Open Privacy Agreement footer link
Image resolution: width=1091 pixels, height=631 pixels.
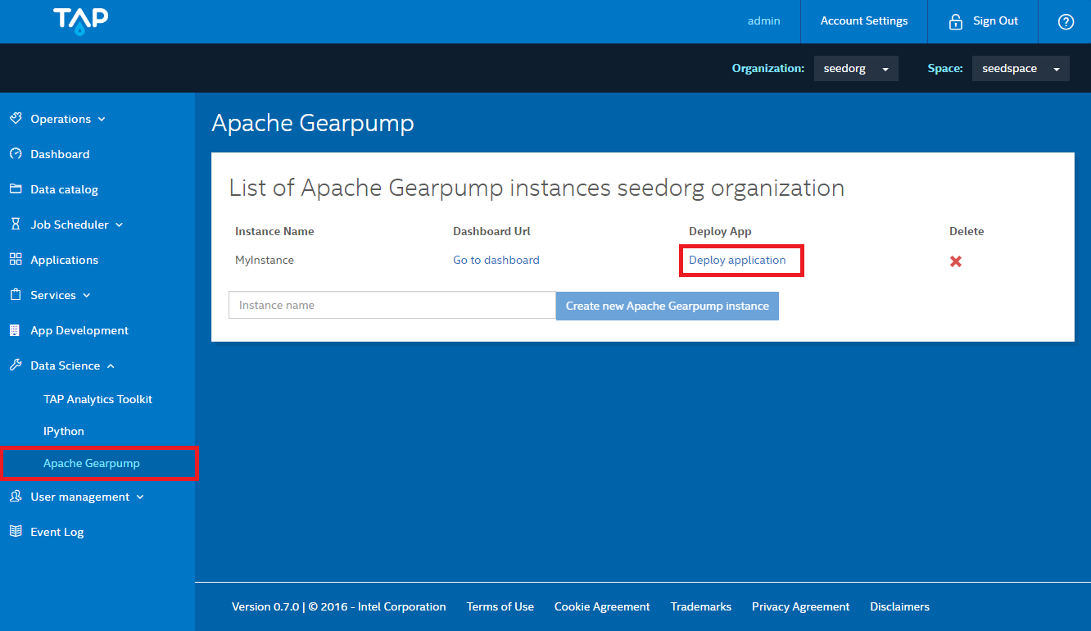801,607
